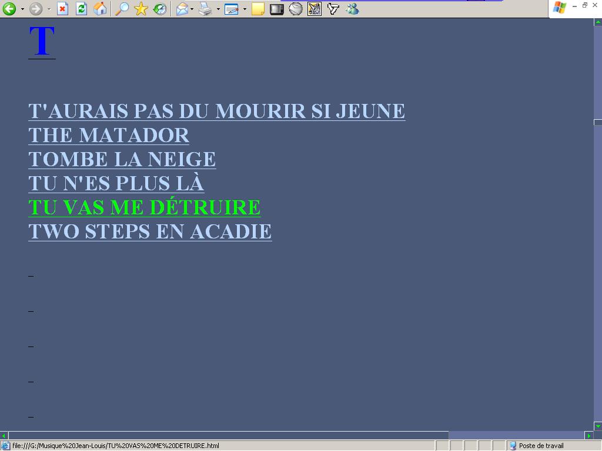Restore the window with the restore button

tap(585, 5)
